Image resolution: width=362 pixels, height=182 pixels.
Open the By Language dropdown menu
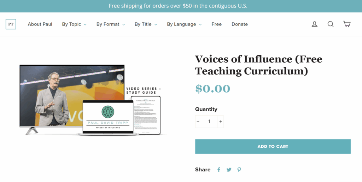coord(184,24)
